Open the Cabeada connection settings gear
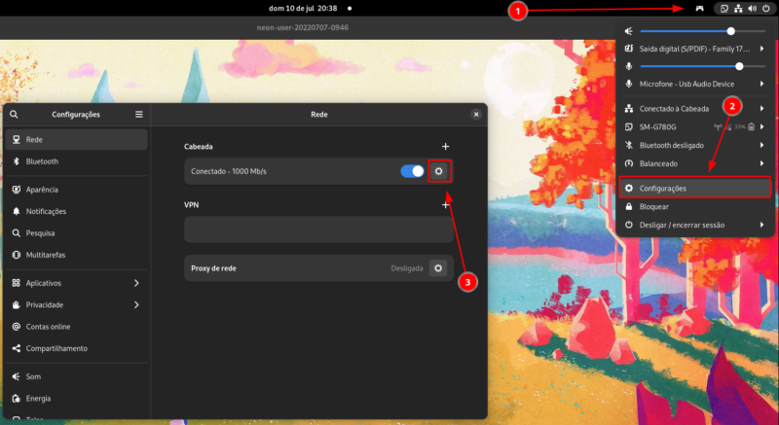 [x=438, y=171]
